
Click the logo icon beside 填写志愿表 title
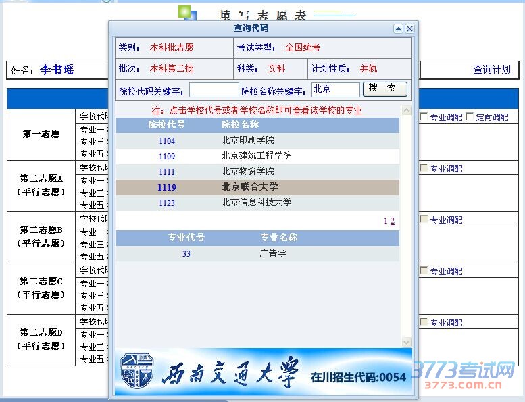click(x=187, y=14)
